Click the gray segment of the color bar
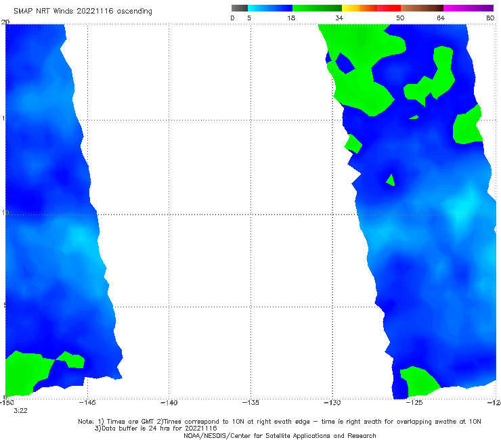The width and height of the screenshot is (501, 440). (x=239, y=8)
